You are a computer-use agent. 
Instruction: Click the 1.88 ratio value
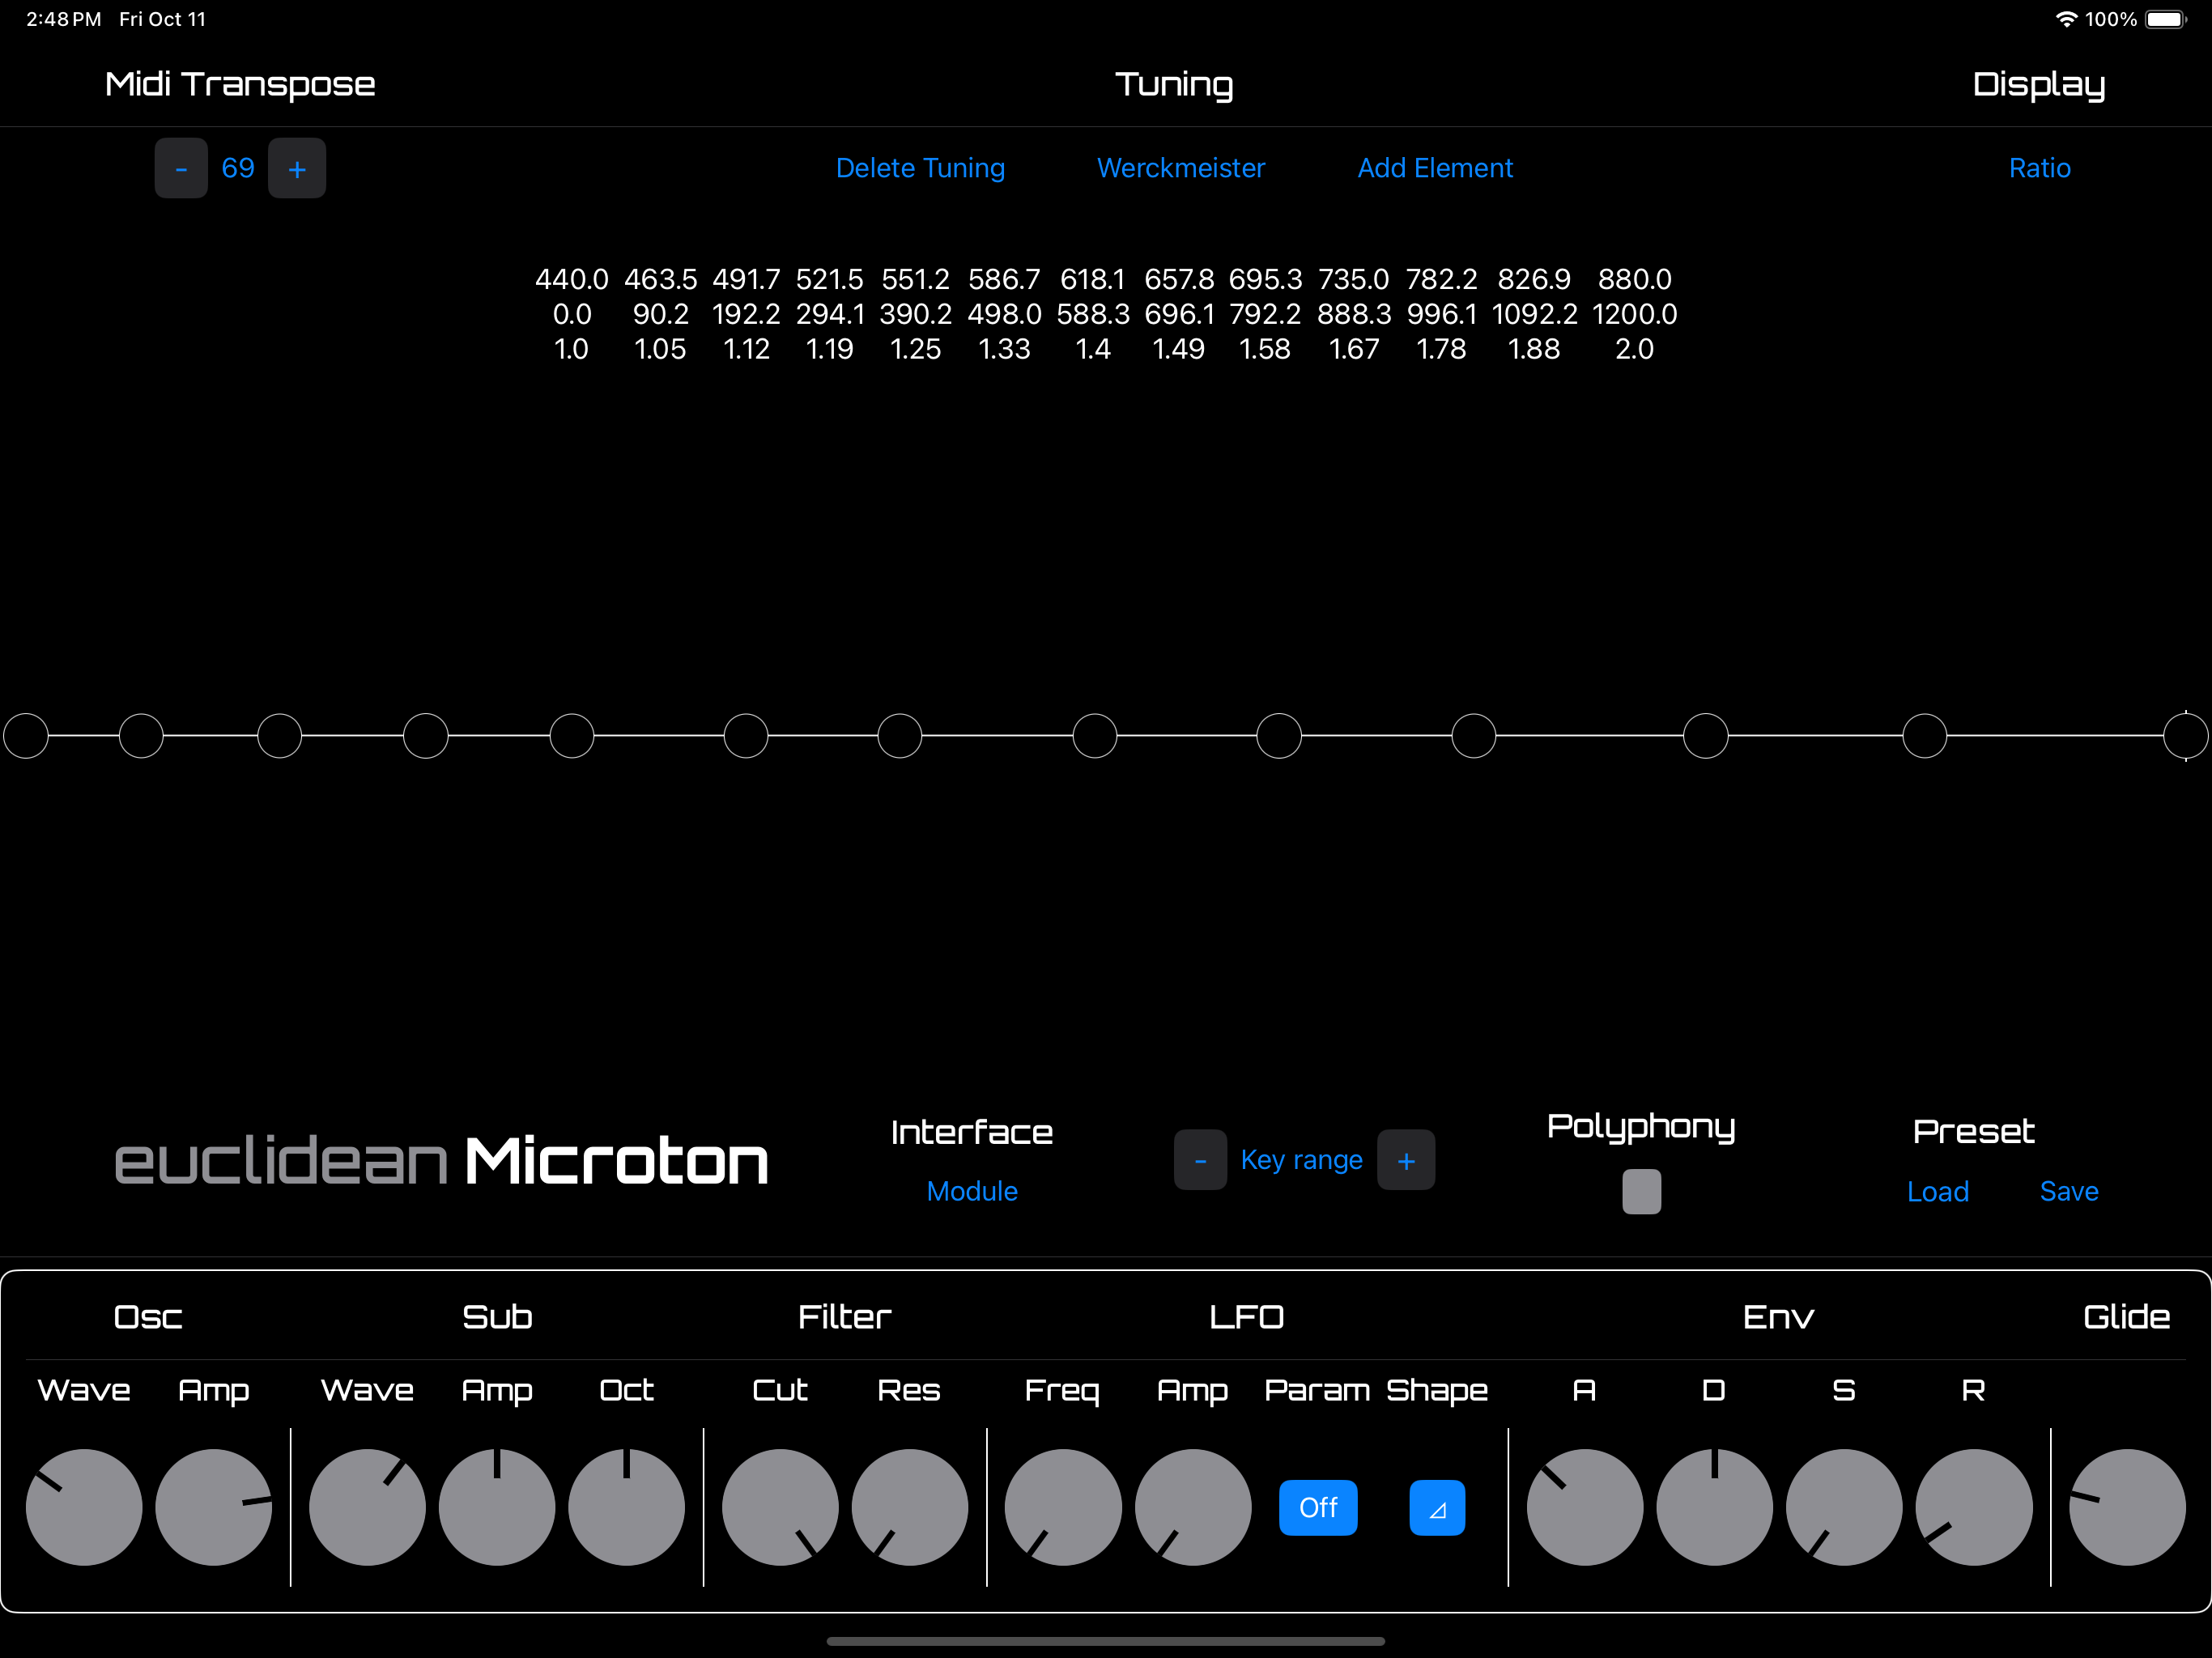[x=1534, y=349]
